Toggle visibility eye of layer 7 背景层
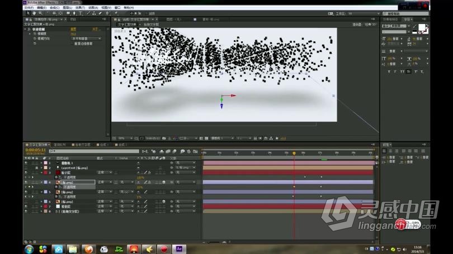 point(26,207)
